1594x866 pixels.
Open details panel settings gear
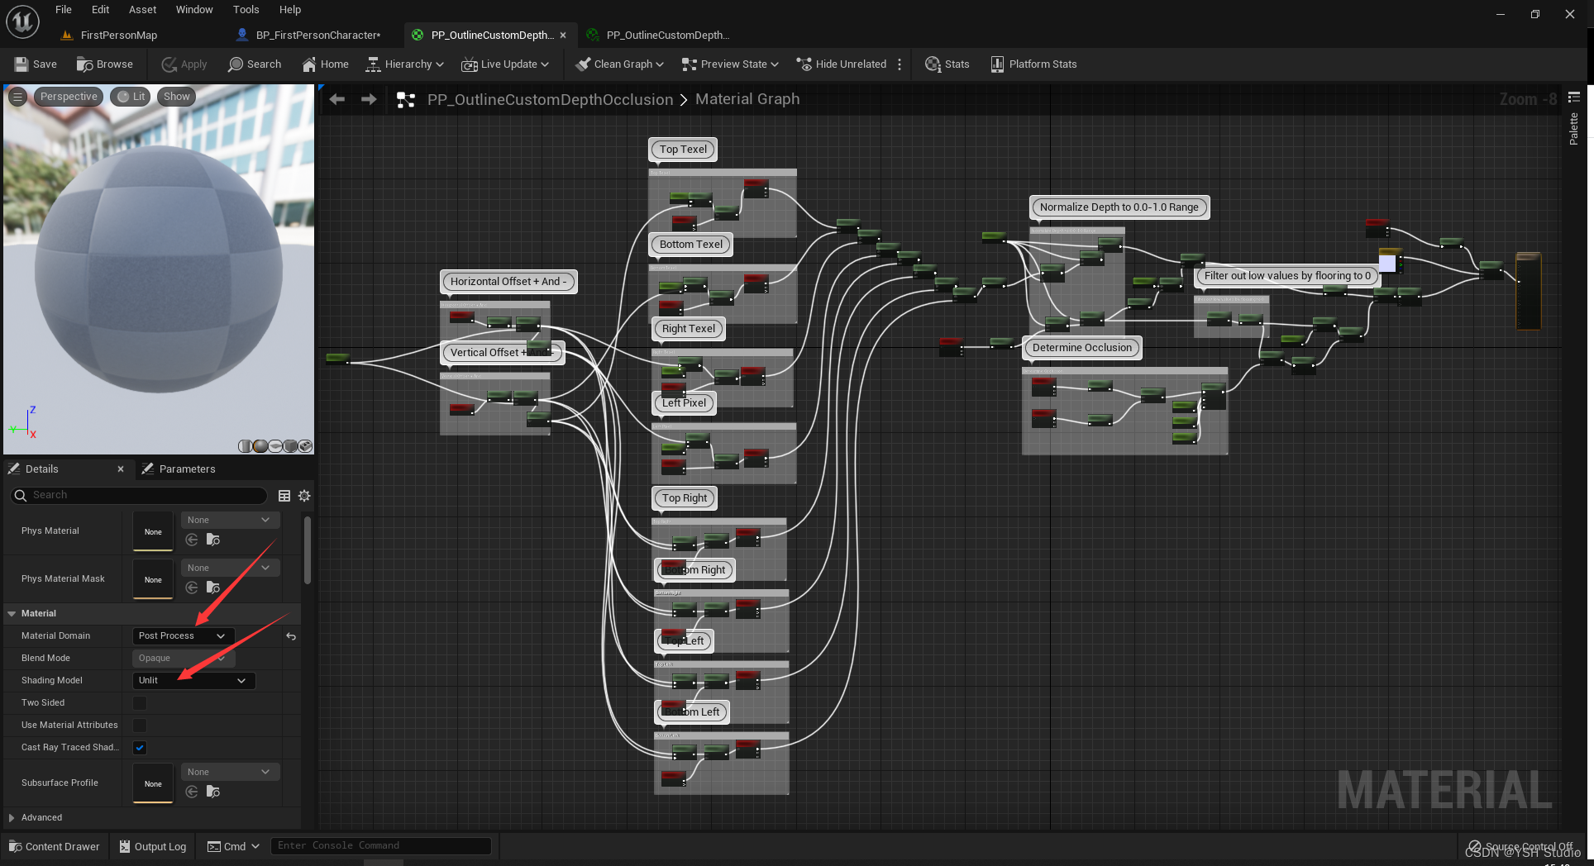click(304, 496)
